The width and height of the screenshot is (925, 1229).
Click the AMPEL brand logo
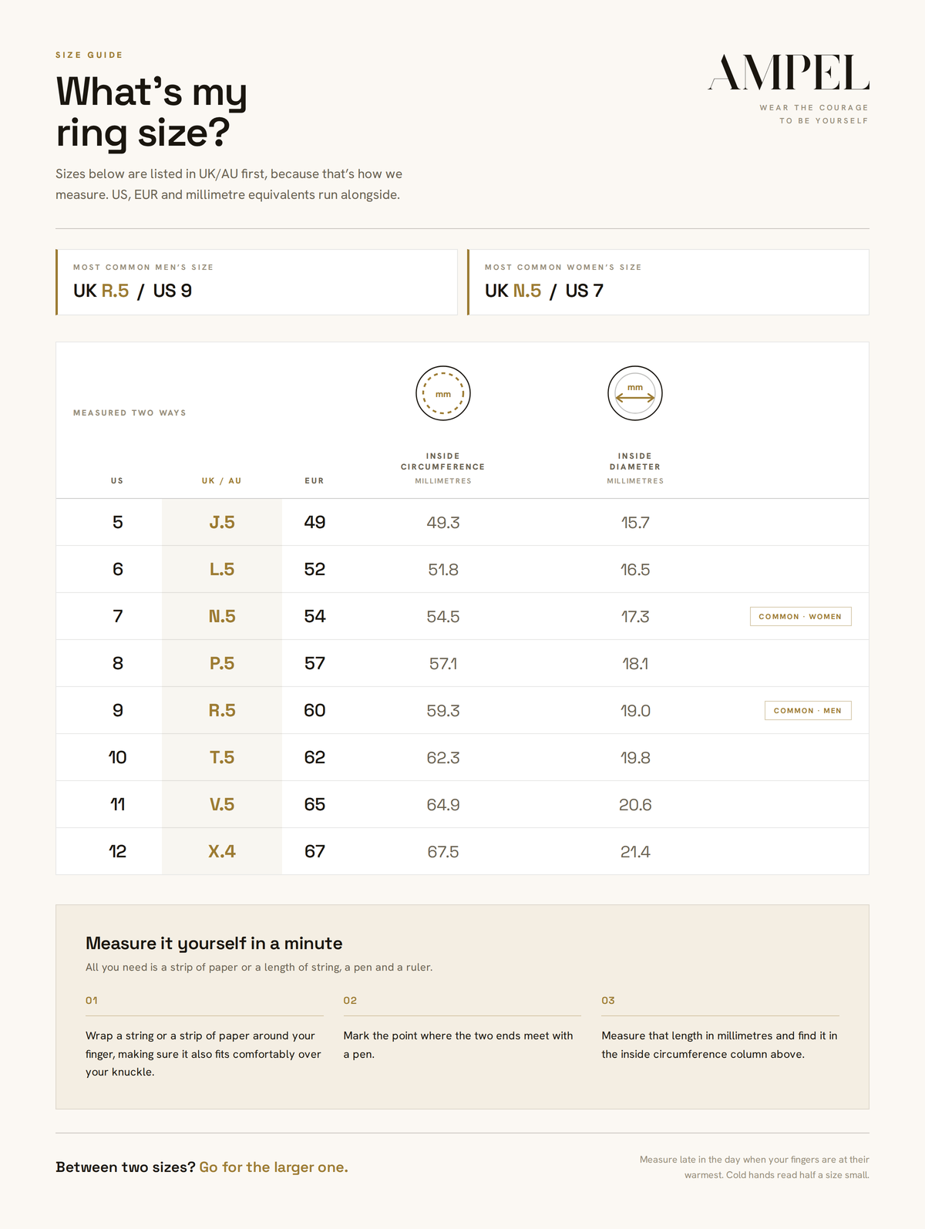tap(789, 72)
